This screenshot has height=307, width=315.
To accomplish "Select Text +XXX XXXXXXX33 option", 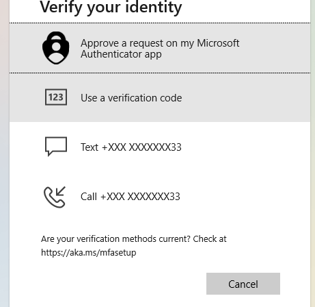I will (x=160, y=147).
